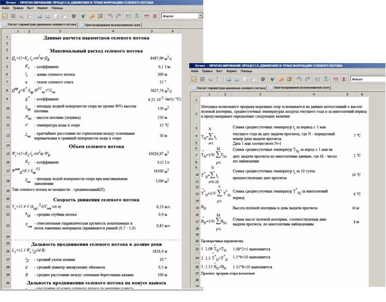Switch to the Прогнозирование возникновения села tab in the left window
Viewport: 386px width, 302px height.
111,25
